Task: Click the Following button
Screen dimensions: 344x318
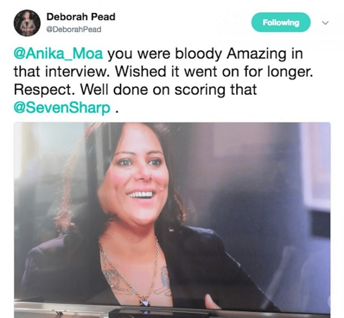Action: click(x=281, y=22)
